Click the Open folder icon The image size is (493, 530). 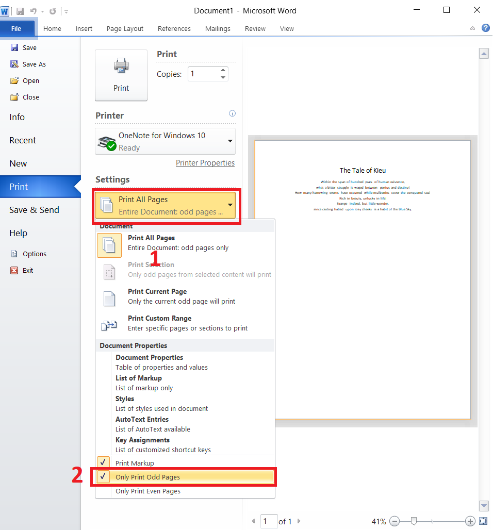pyautogui.click(x=14, y=80)
